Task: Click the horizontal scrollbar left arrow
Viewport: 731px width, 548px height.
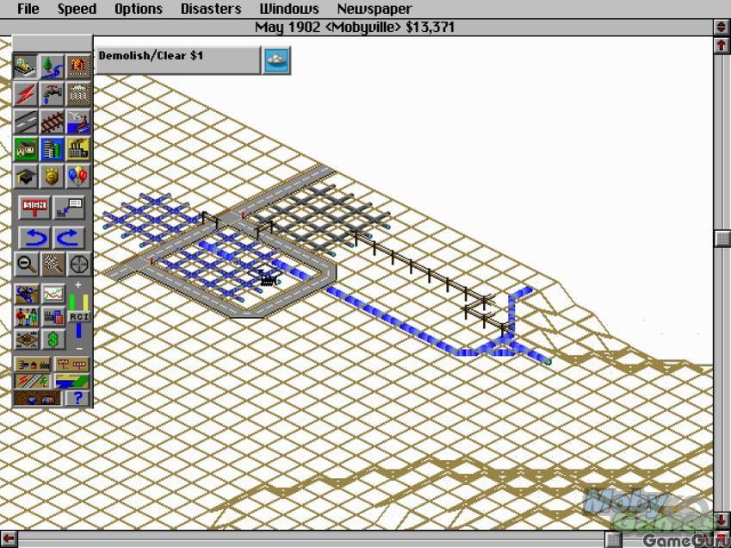Action: point(9,539)
